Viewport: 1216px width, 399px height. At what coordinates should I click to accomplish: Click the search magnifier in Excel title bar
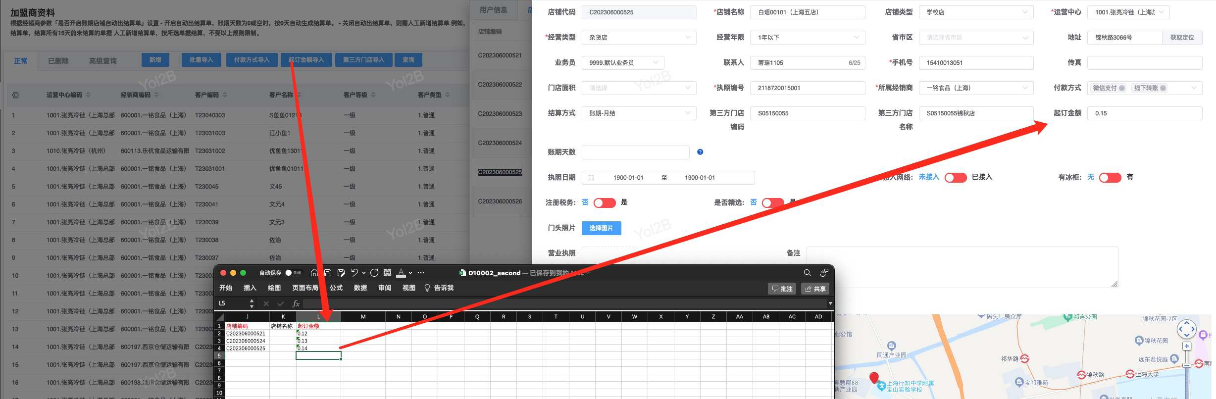(x=807, y=273)
